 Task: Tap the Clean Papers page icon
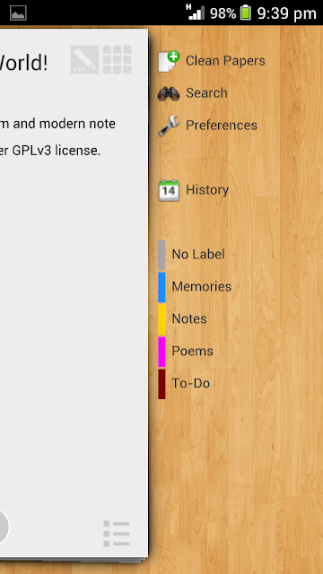[x=169, y=61]
